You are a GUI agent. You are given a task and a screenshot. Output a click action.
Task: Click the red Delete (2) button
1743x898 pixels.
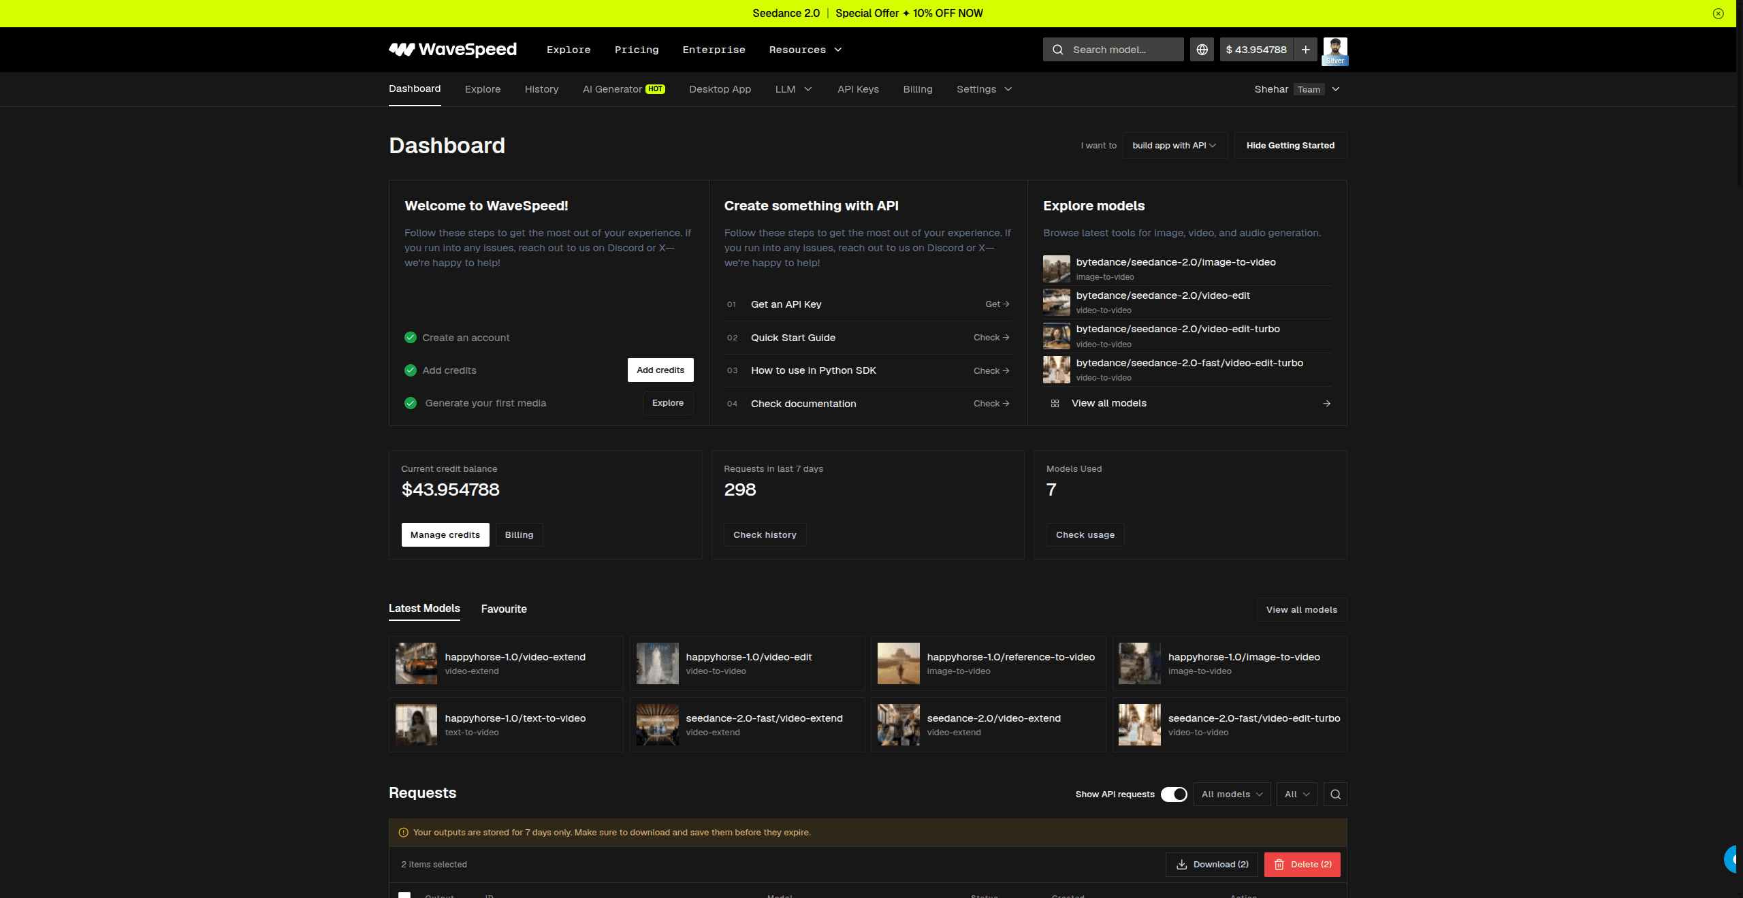(1302, 865)
